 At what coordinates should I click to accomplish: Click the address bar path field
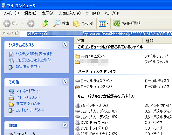point(96,34)
